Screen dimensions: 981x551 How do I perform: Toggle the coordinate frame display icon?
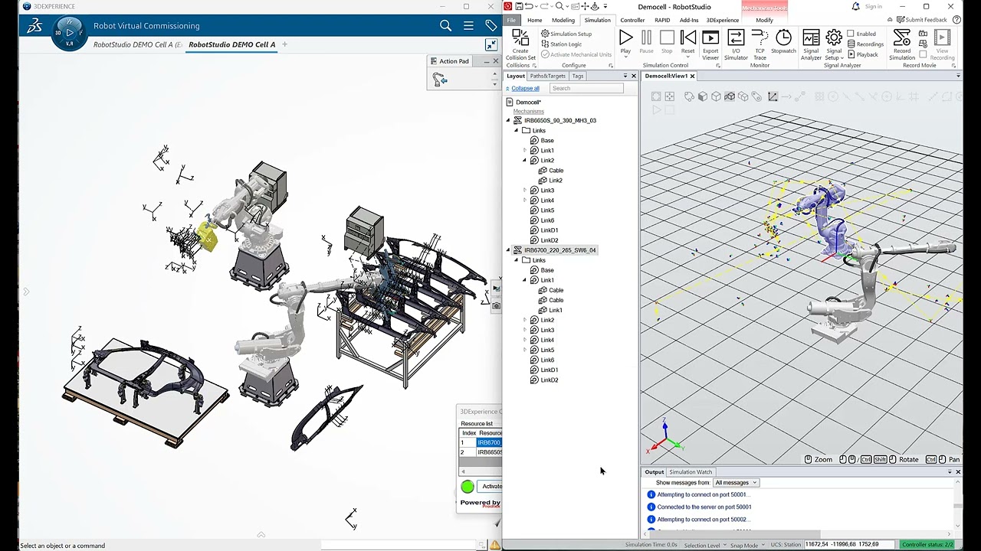point(773,96)
